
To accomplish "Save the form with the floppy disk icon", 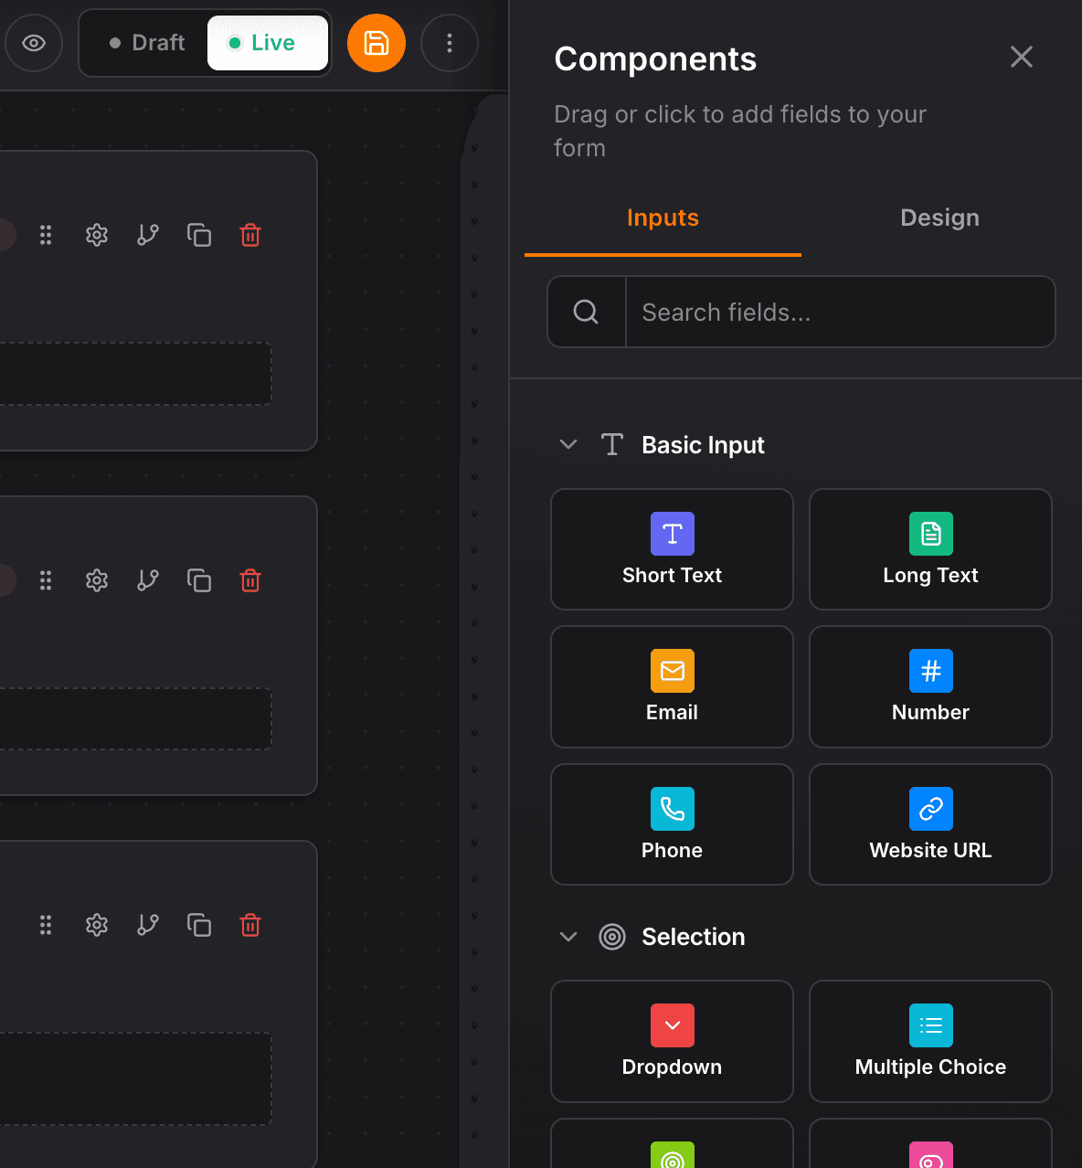I will click(x=376, y=43).
